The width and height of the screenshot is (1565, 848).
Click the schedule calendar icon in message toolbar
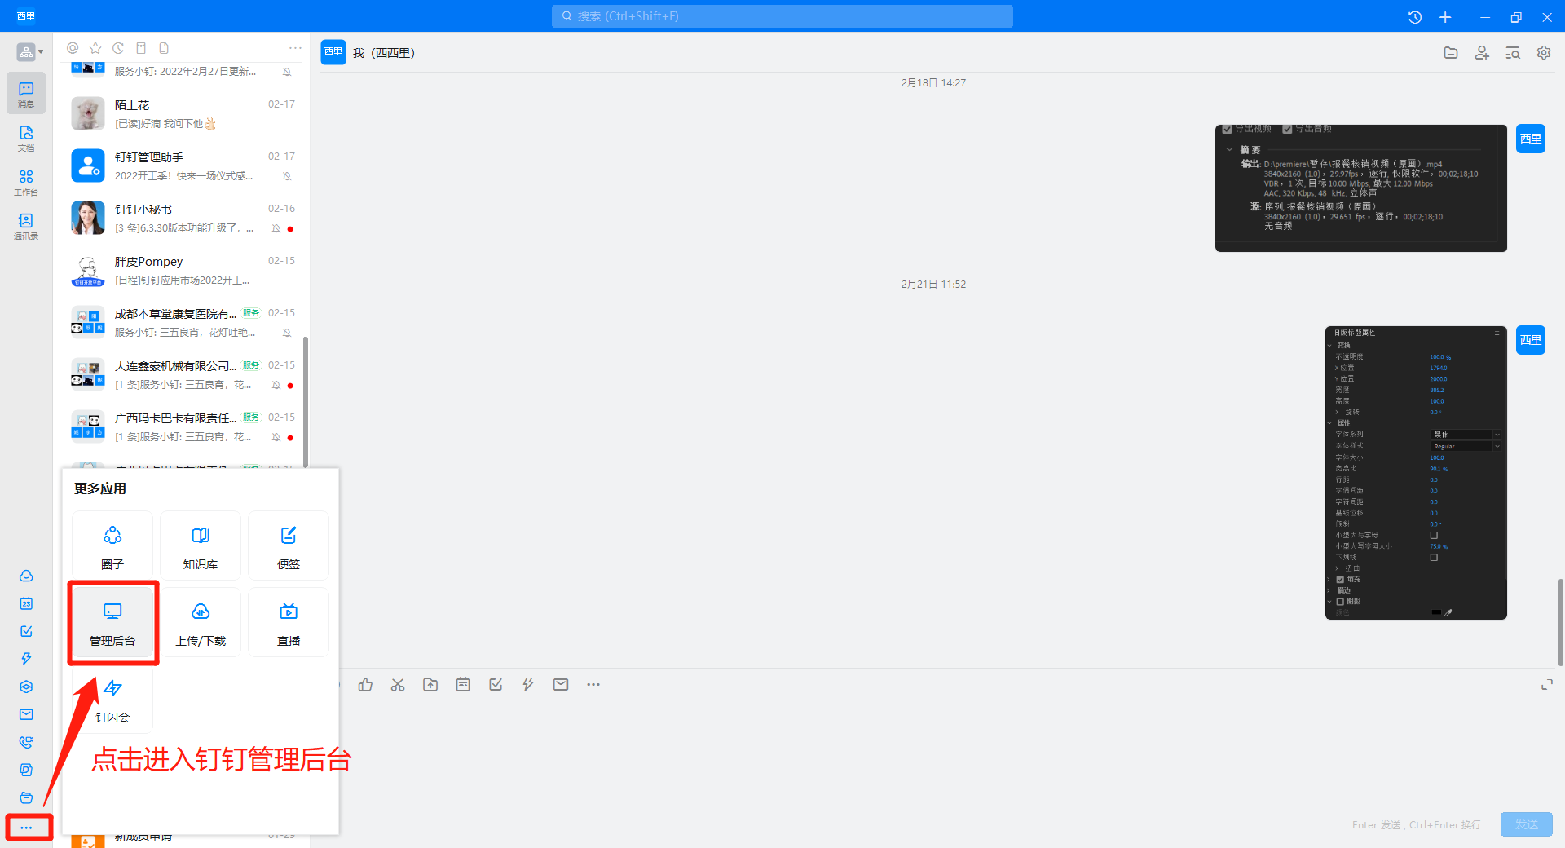pyautogui.click(x=463, y=685)
